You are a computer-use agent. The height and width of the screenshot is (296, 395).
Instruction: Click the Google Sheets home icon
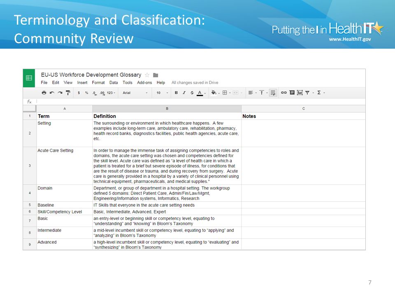[29, 78]
